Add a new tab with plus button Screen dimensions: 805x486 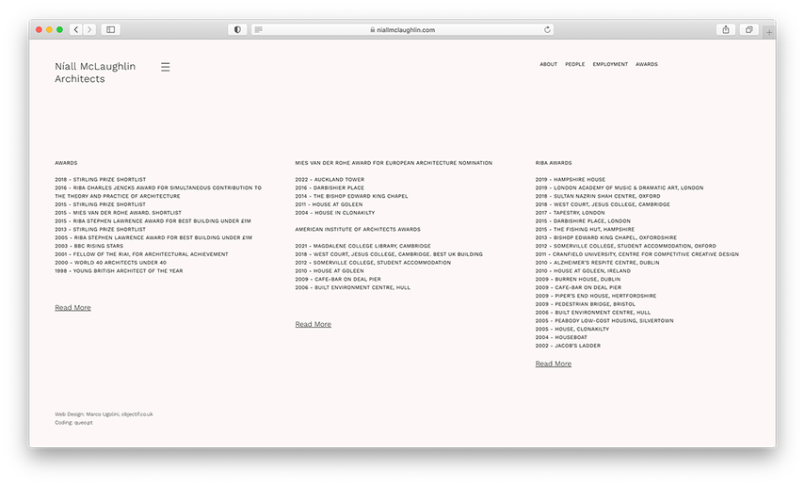[x=769, y=32]
